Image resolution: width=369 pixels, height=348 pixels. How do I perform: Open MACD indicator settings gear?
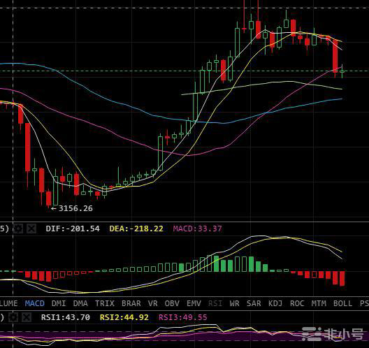click(18, 229)
